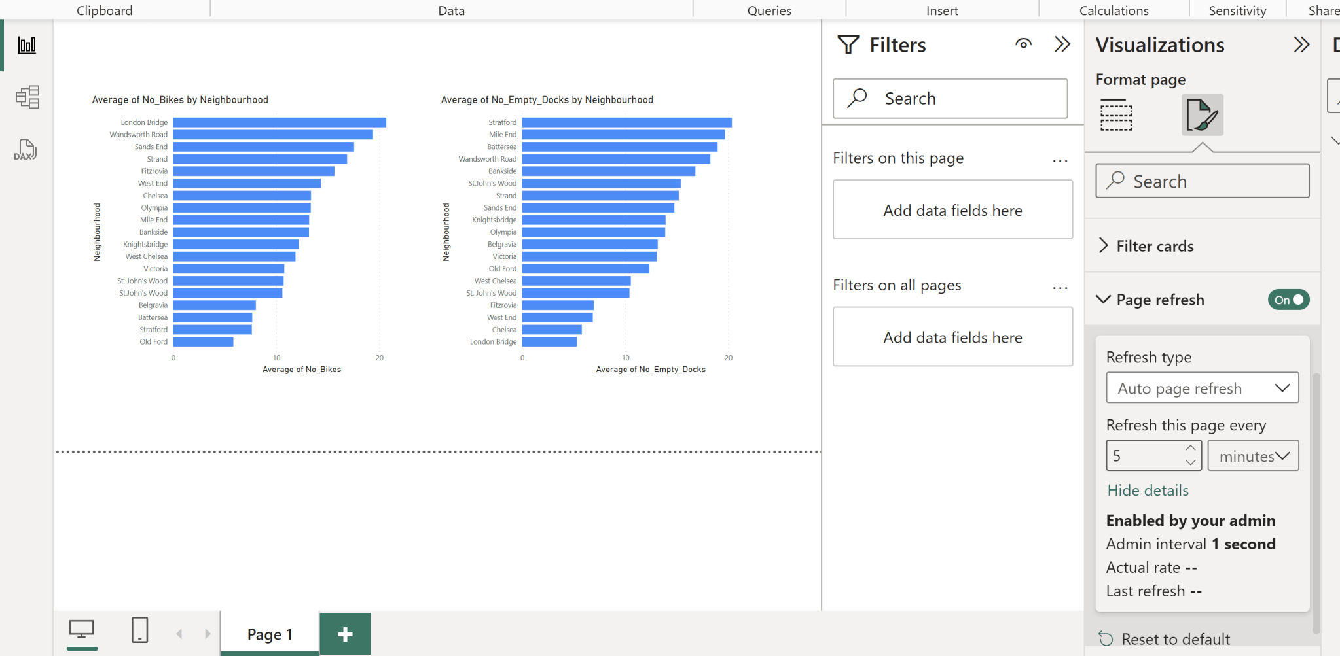Click the Average of No_Bikes chart title
This screenshot has height=656, width=1340.
[x=180, y=99]
